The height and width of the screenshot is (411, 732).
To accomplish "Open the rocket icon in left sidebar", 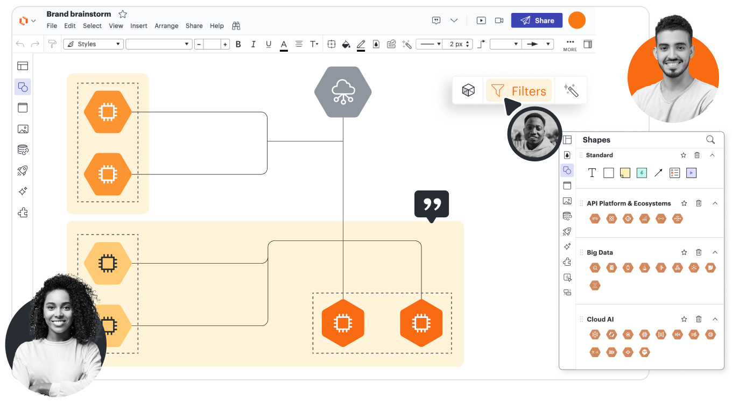I will [23, 171].
